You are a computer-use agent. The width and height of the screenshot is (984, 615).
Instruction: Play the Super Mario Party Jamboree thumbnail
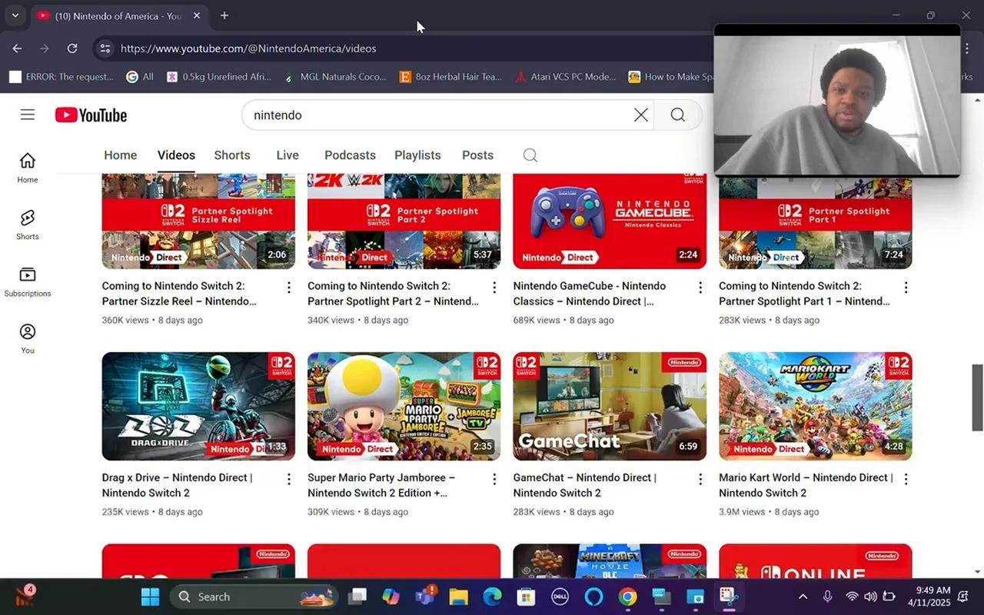point(404,406)
